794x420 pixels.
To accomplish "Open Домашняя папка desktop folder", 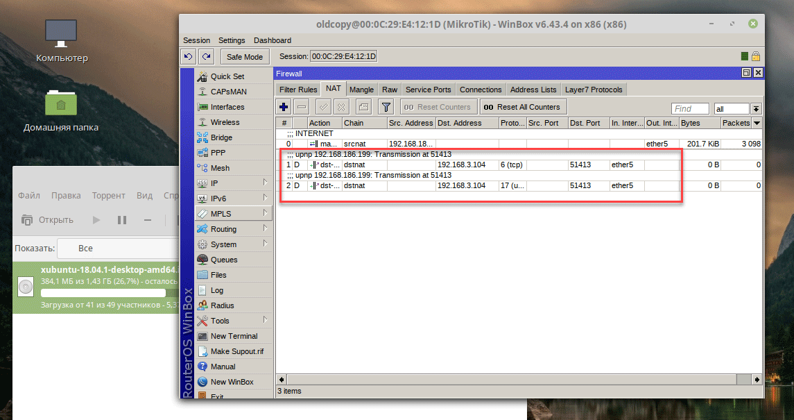I will click(x=61, y=111).
